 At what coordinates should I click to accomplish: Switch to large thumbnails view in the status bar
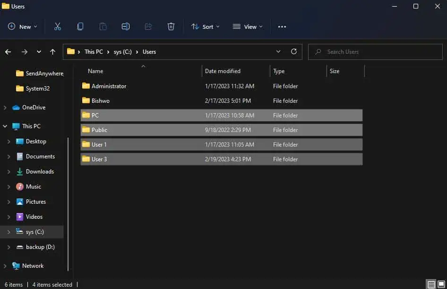[441, 285]
